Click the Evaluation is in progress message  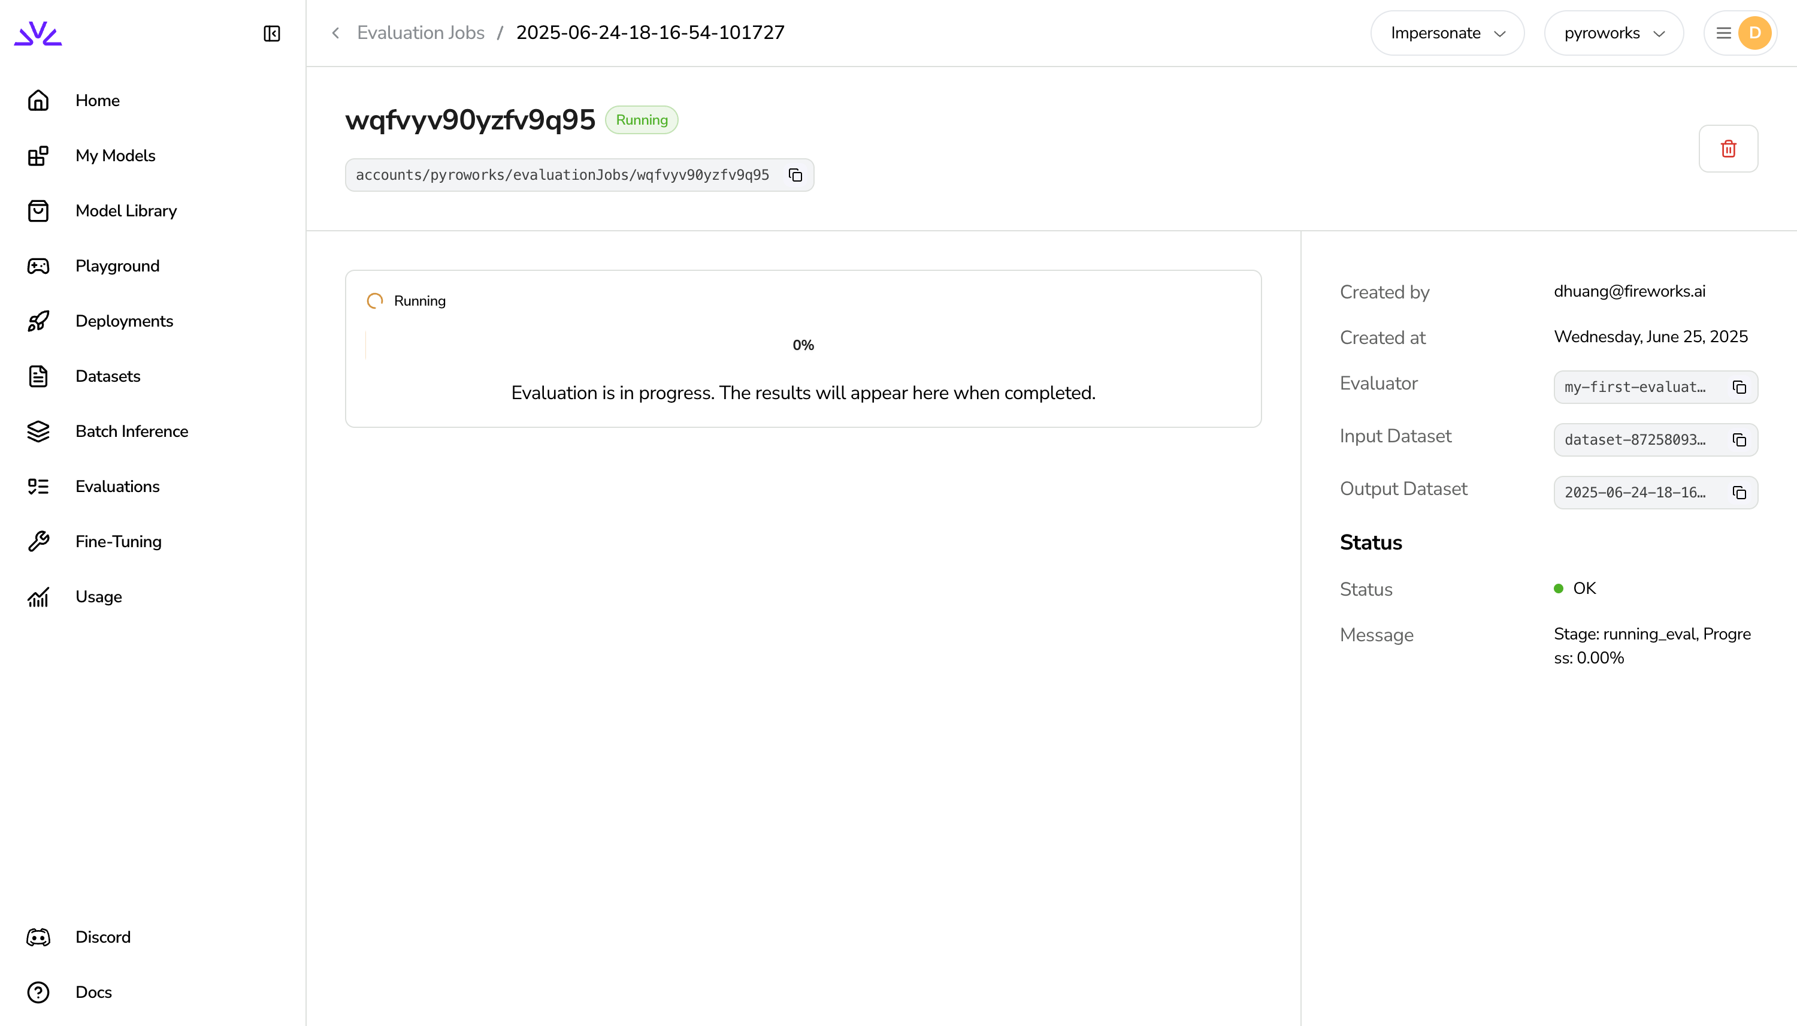[x=803, y=393]
